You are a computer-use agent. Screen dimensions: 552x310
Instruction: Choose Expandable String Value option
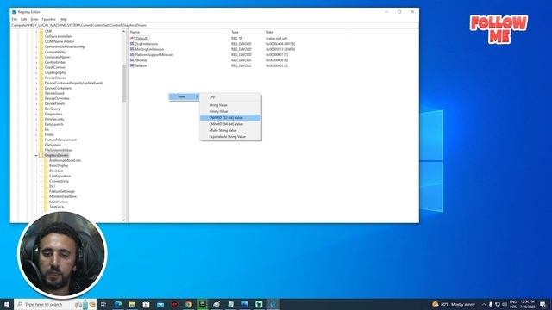pyautogui.click(x=230, y=137)
